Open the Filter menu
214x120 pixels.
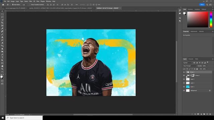click(x=30, y=1)
